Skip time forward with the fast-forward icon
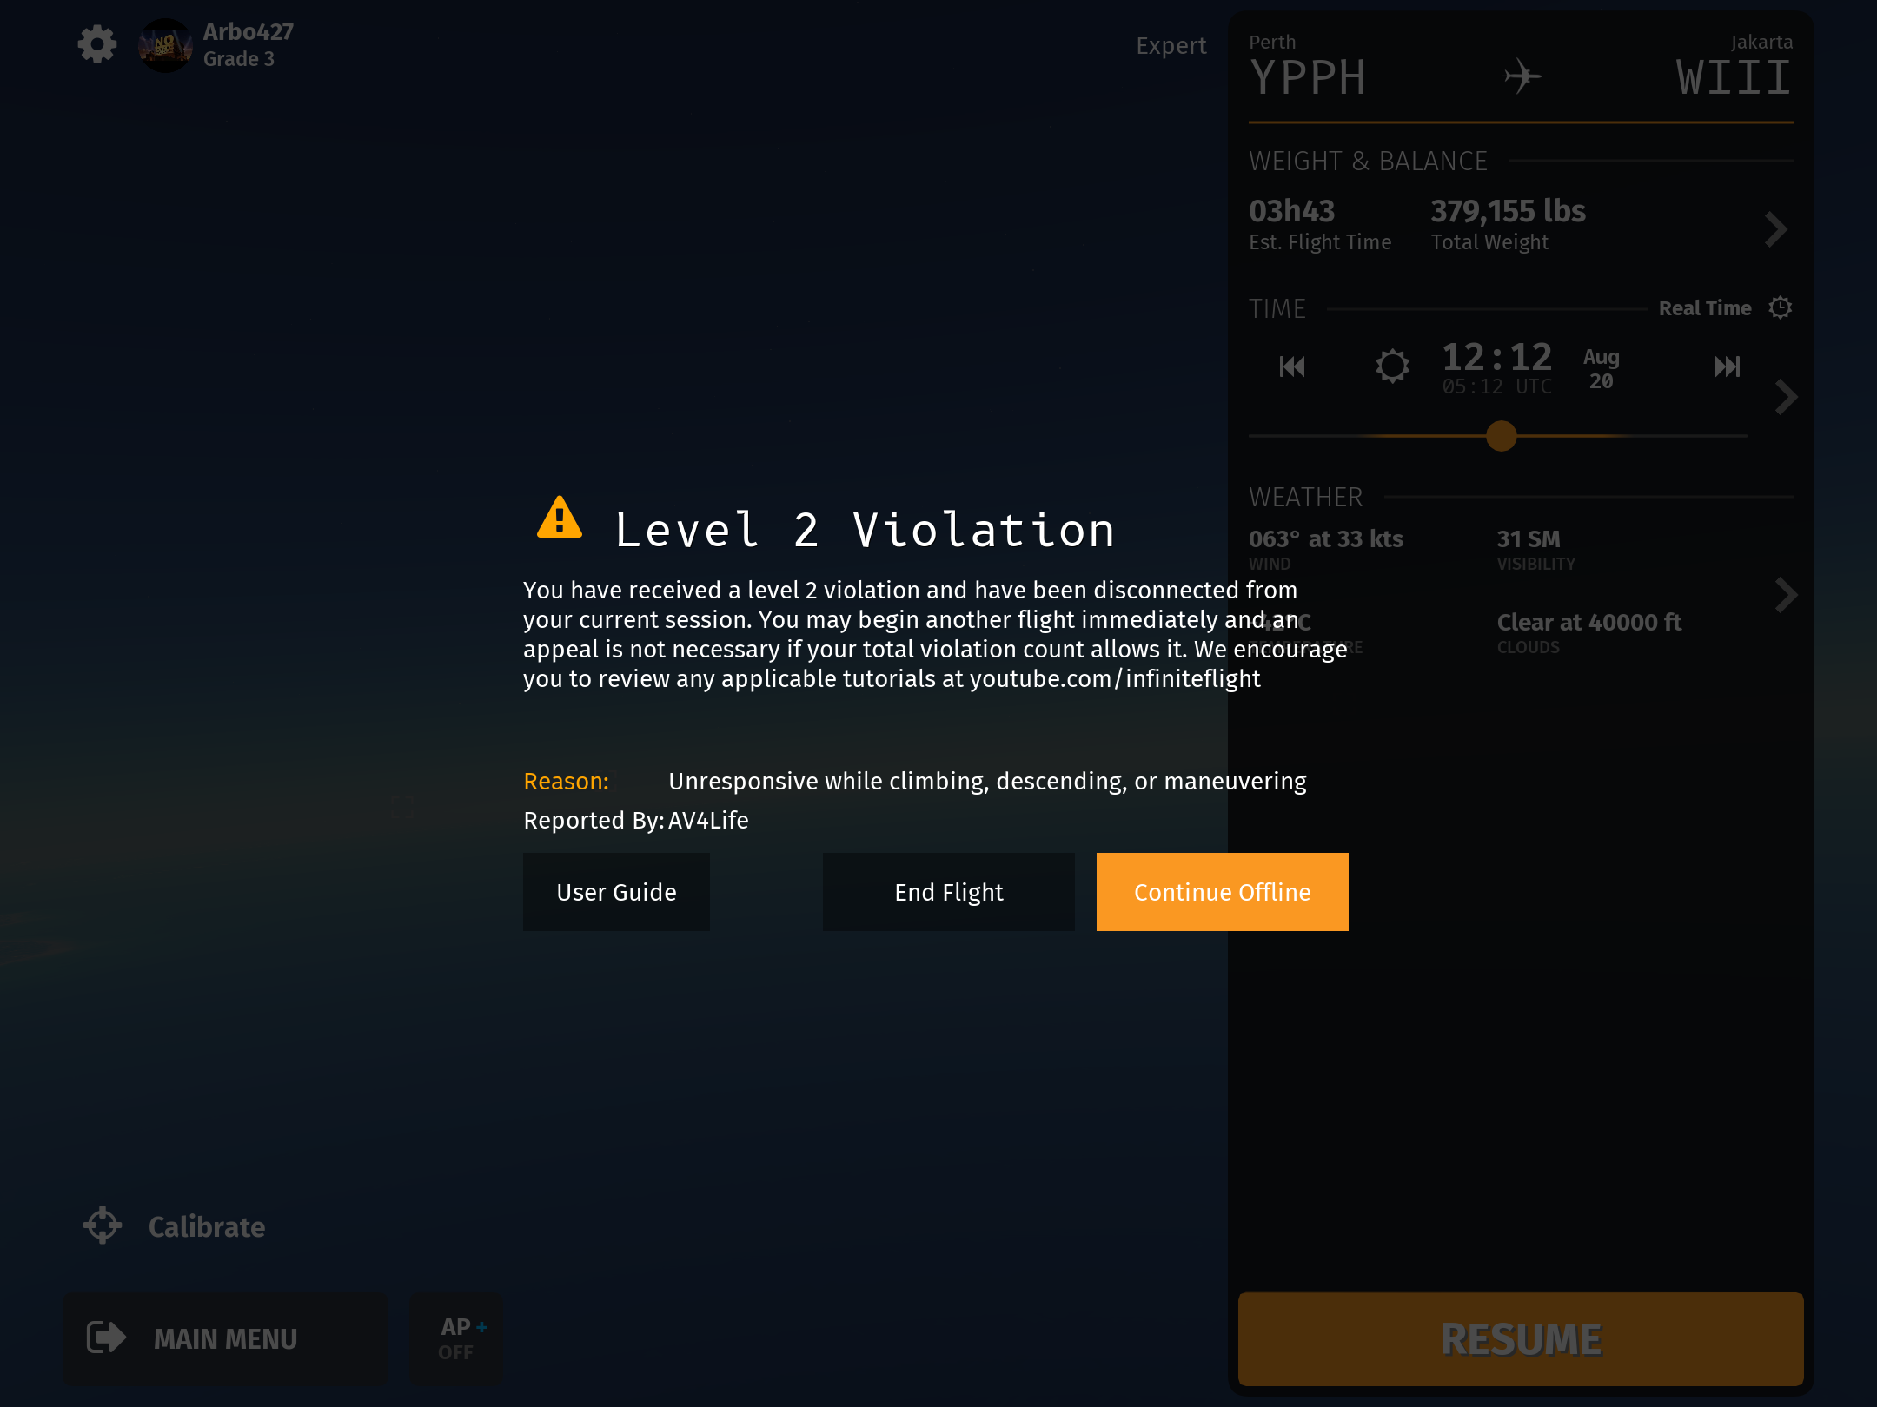This screenshot has height=1407, width=1877. pos(1727,367)
